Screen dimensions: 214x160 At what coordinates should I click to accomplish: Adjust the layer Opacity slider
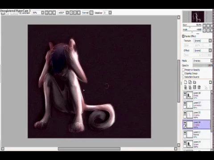click(203, 65)
